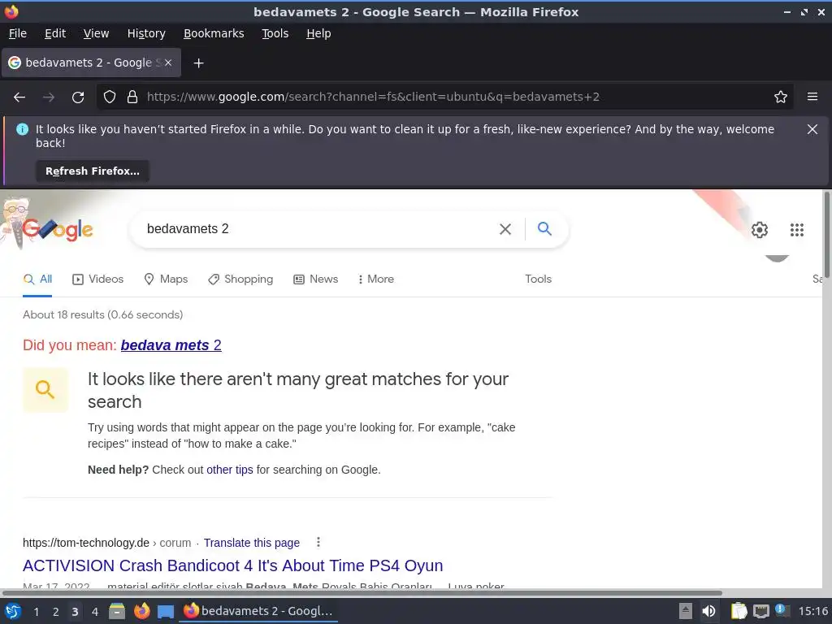Click the taskbar clock showing 15:16

click(813, 611)
